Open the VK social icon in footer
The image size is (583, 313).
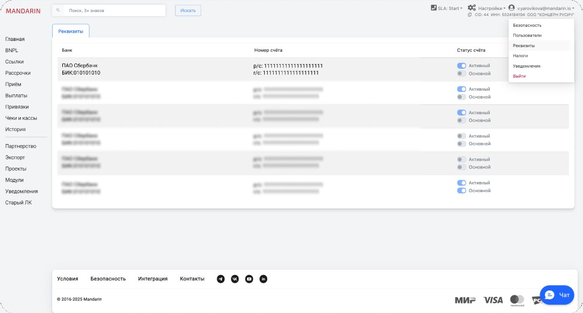(235, 279)
